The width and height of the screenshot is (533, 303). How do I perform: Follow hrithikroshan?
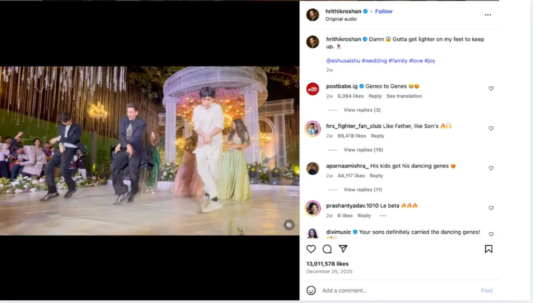[x=384, y=11]
